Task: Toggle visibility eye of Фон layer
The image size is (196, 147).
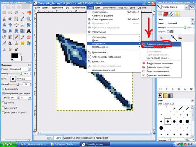Action: pos(161,38)
